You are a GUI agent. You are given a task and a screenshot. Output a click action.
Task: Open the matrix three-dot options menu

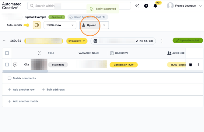[162, 41]
